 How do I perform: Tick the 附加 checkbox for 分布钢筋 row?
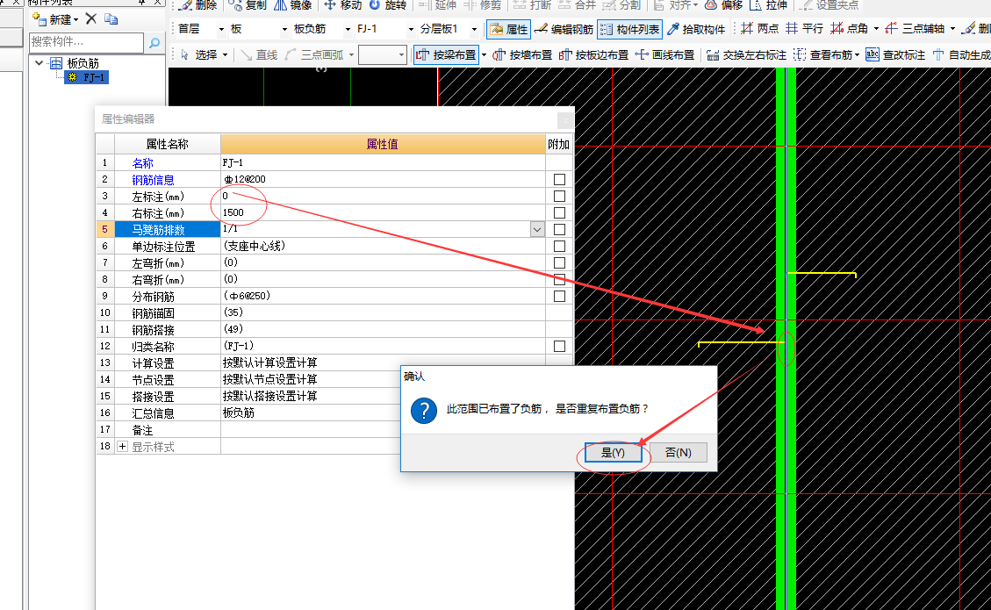(559, 296)
